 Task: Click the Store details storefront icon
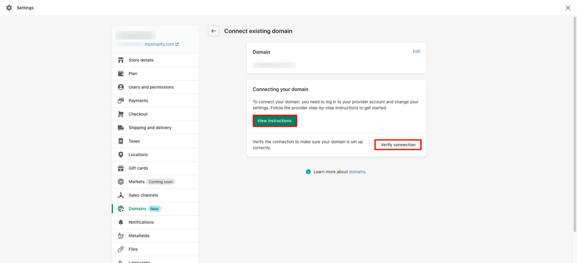click(121, 60)
